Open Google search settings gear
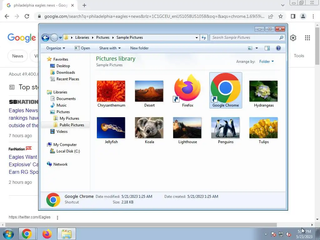This screenshot has width=320, height=240. tap(293, 38)
